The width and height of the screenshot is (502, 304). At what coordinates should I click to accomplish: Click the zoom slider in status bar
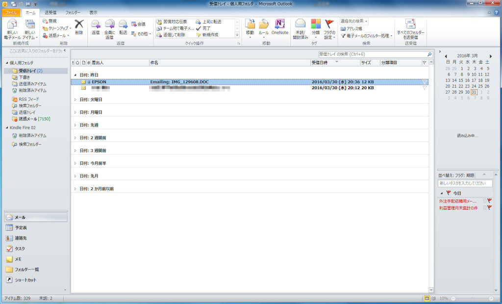click(472, 298)
